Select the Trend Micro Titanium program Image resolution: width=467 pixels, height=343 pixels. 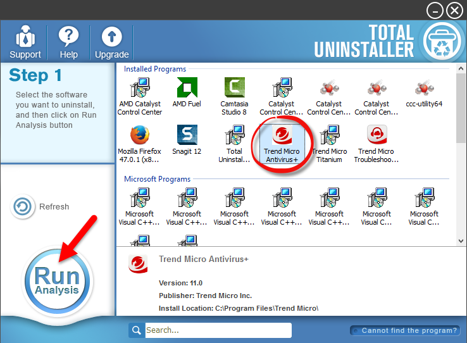click(330, 144)
